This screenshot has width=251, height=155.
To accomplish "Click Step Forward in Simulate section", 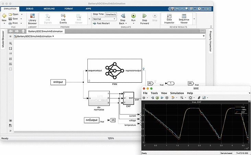I will tap(145, 19).
